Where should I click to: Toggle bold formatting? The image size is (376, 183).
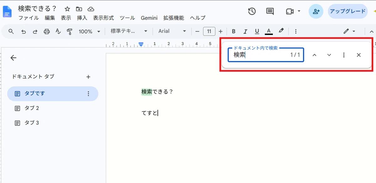[x=233, y=31]
